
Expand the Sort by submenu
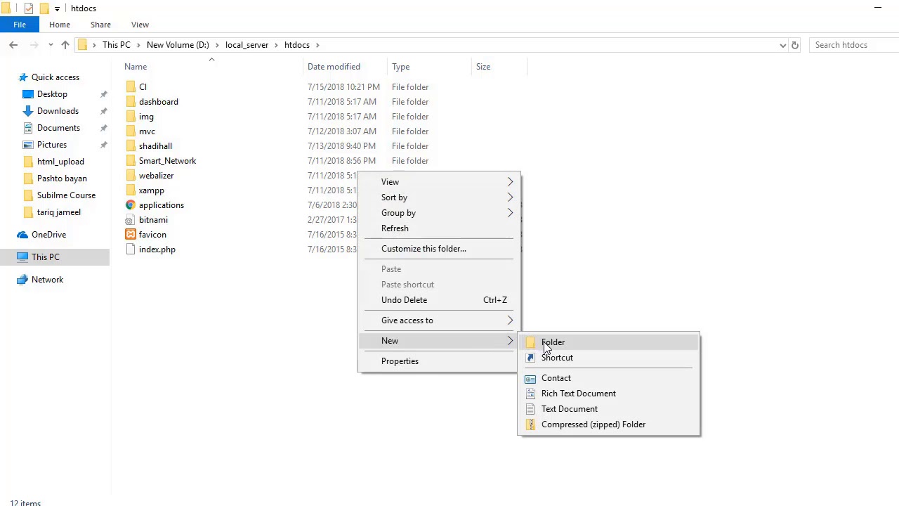coord(511,197)
